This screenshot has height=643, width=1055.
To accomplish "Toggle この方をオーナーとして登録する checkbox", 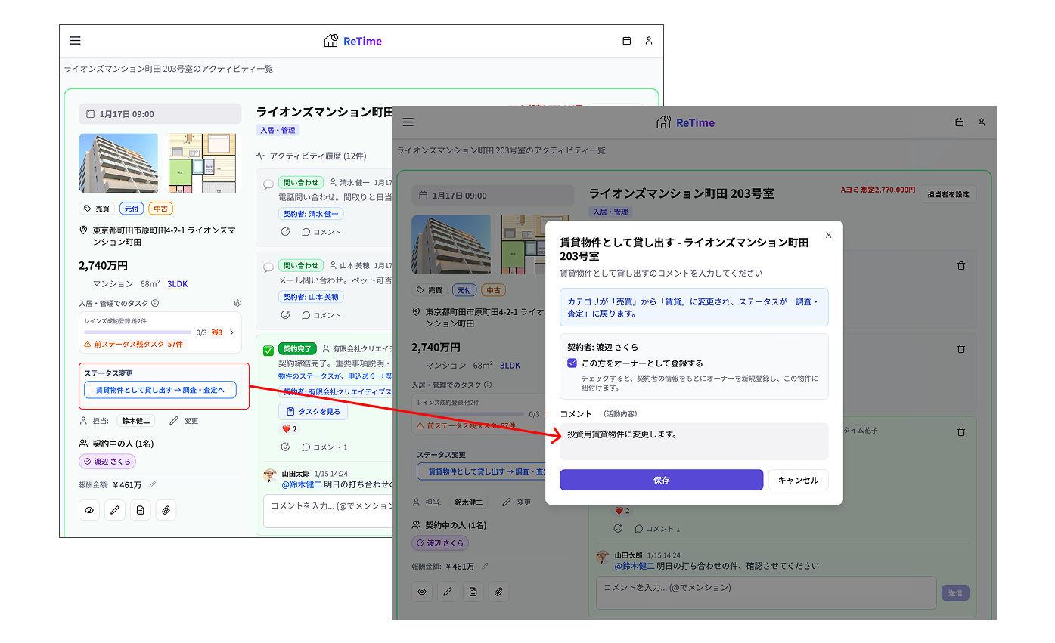I will 572,363.
